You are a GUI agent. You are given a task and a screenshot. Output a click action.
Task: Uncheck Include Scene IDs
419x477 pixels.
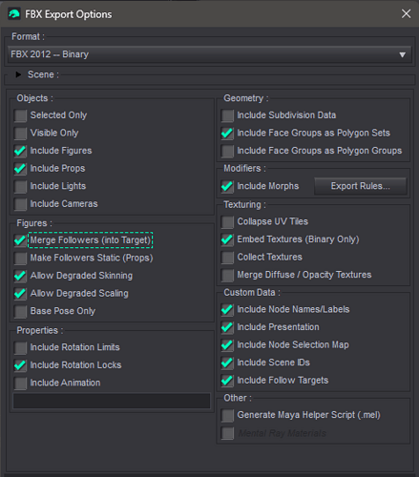coord(227,363)
